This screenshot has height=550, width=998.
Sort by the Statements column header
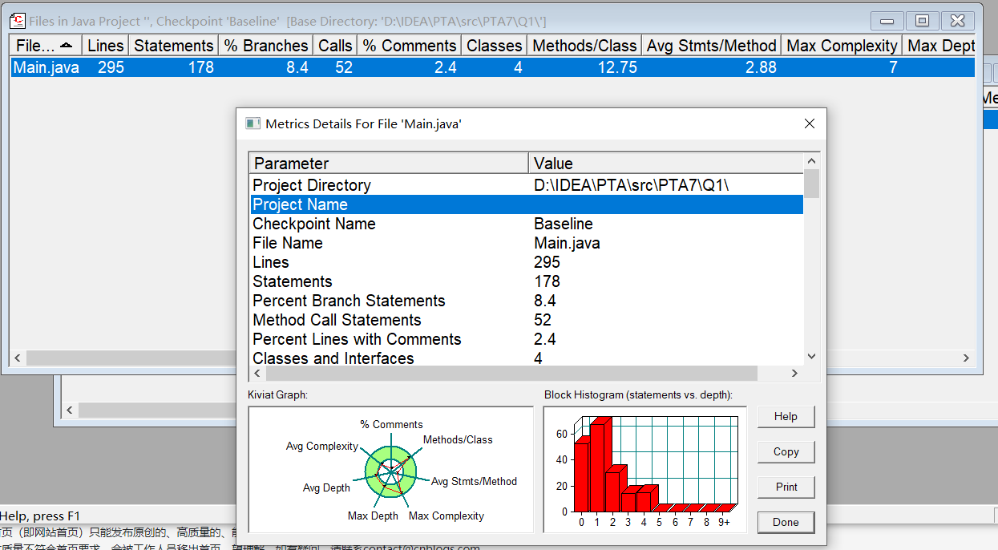(x=174, y=46)
